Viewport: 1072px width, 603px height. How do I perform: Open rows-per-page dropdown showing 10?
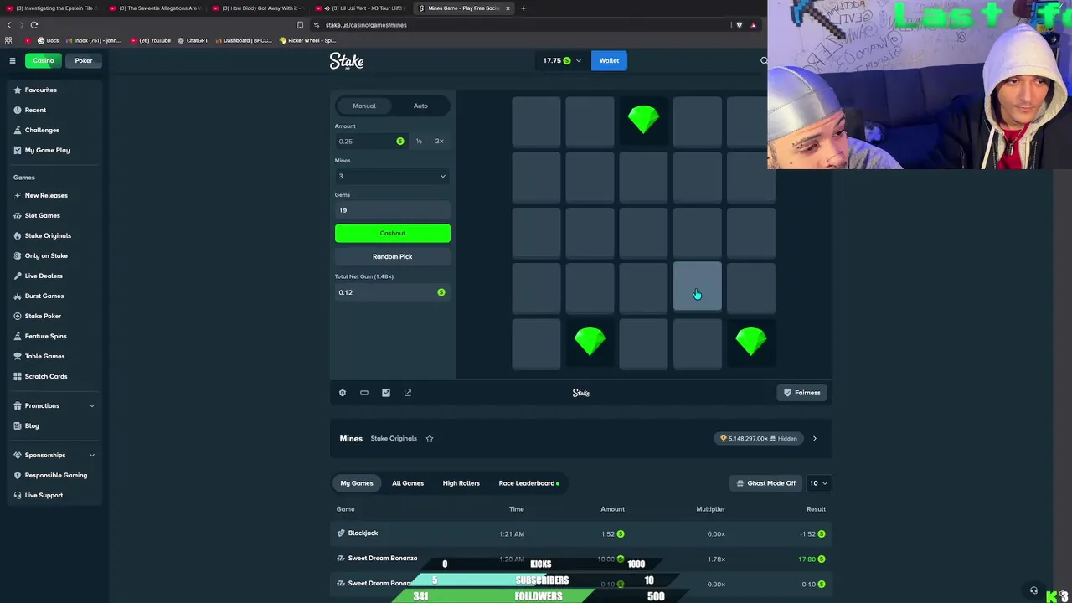(818, 483)
